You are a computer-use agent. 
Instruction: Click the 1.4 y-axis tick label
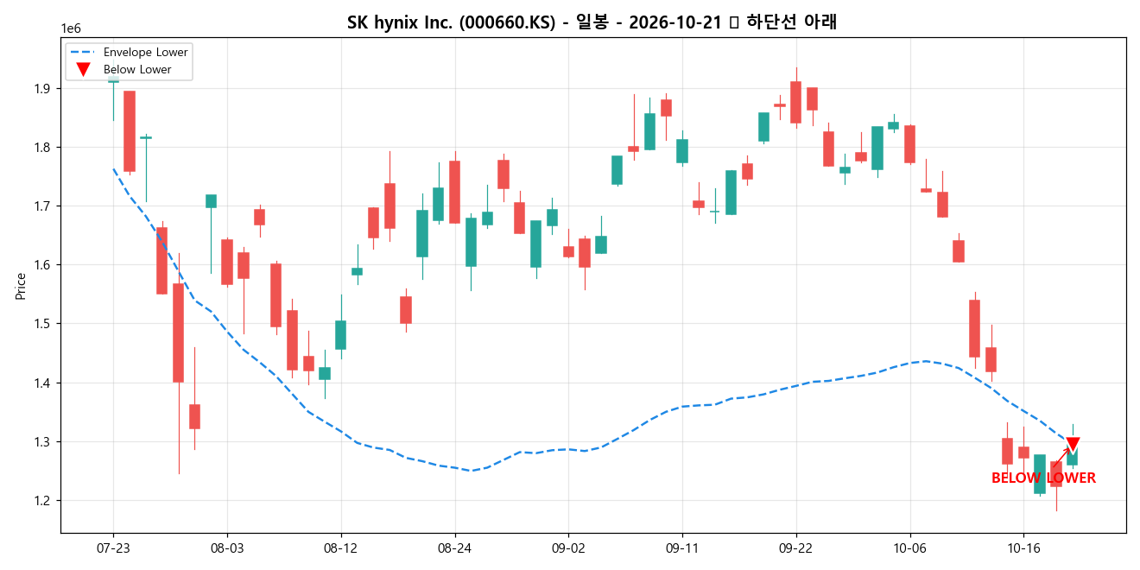coord(44,383)
